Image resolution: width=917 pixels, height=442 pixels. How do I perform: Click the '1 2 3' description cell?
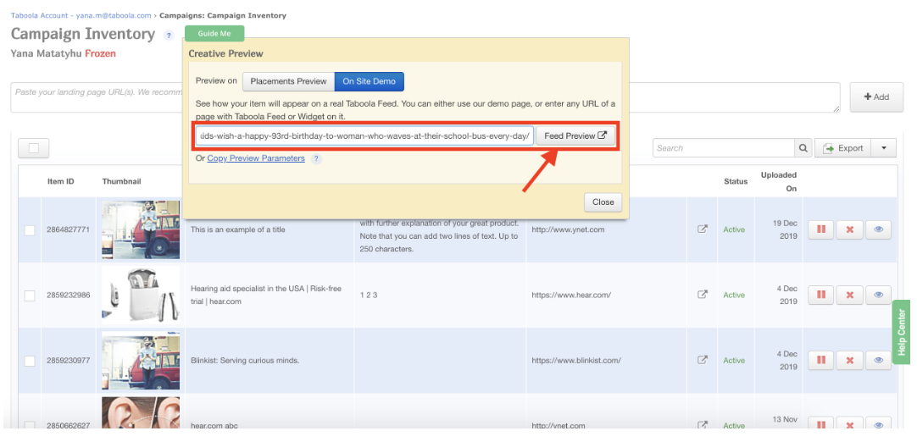369,296
